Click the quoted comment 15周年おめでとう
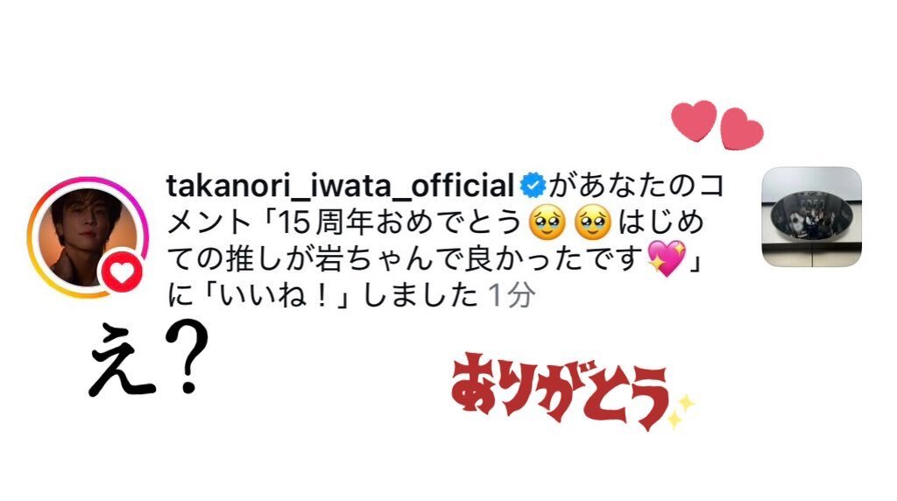The image size is (897, 501). pos(399,222)
